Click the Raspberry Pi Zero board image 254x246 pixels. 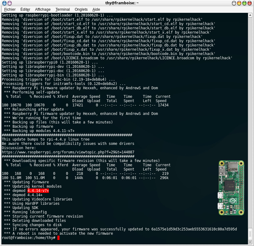(x=231, y=188)
